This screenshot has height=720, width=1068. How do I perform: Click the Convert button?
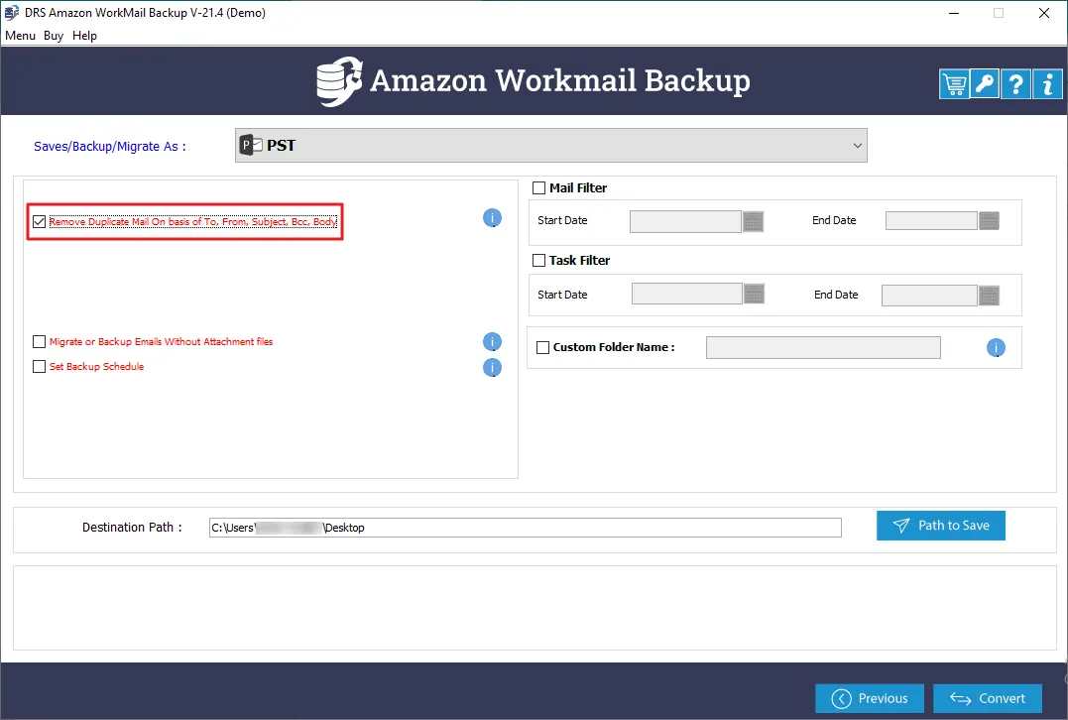[x=987, y=698]
